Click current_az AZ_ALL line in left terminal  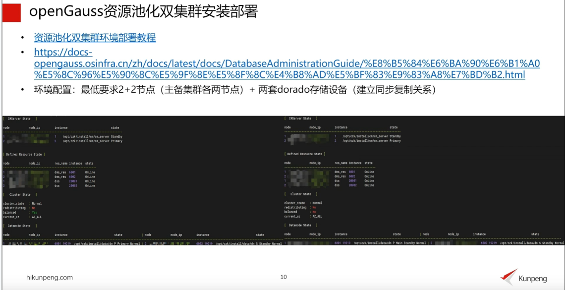(22, 217)
